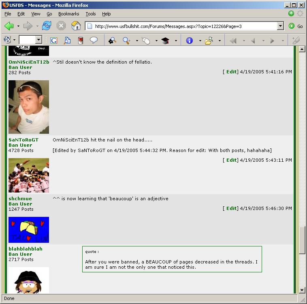
Task: Go back with the green Back arrow
Action: pyautogui.click(x=9, y=26)
